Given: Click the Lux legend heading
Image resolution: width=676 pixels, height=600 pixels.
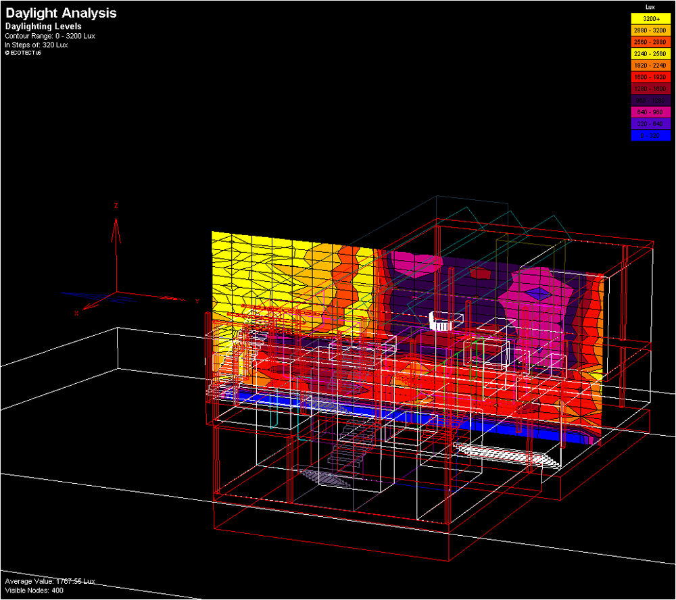Looking at the screenshot, I should (x=650, y=7).
